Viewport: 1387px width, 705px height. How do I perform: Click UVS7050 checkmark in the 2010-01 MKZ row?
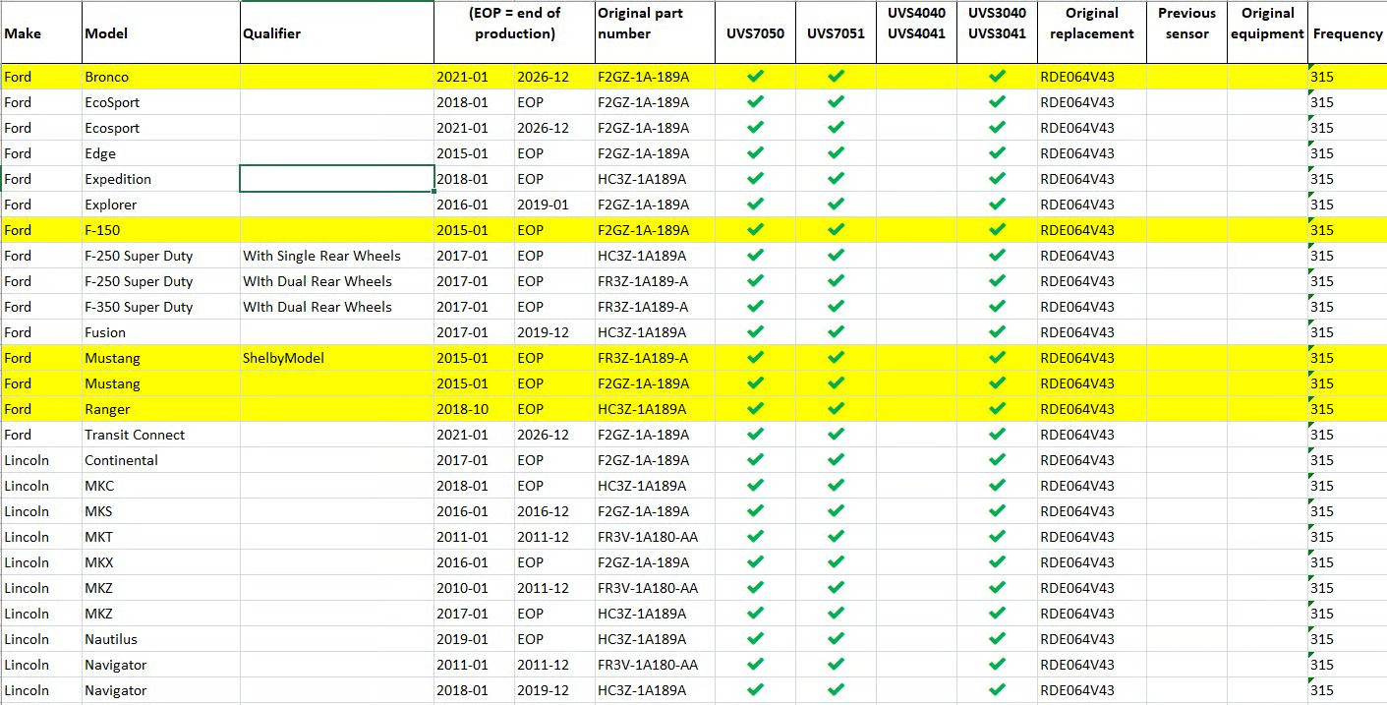tap(755, 588)
